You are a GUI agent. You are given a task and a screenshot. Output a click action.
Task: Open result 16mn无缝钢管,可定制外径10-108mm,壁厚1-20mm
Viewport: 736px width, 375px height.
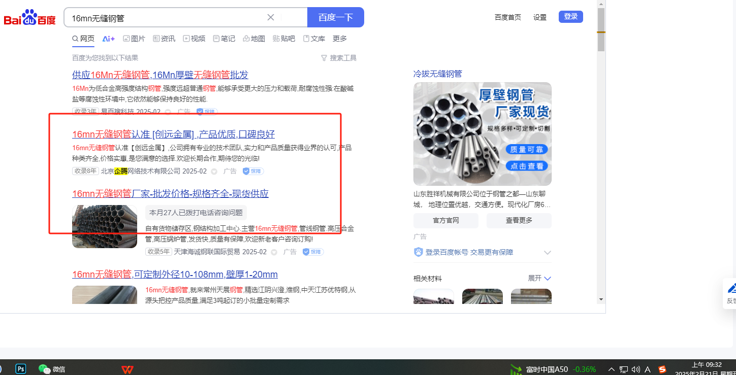[x=175, y=275]
